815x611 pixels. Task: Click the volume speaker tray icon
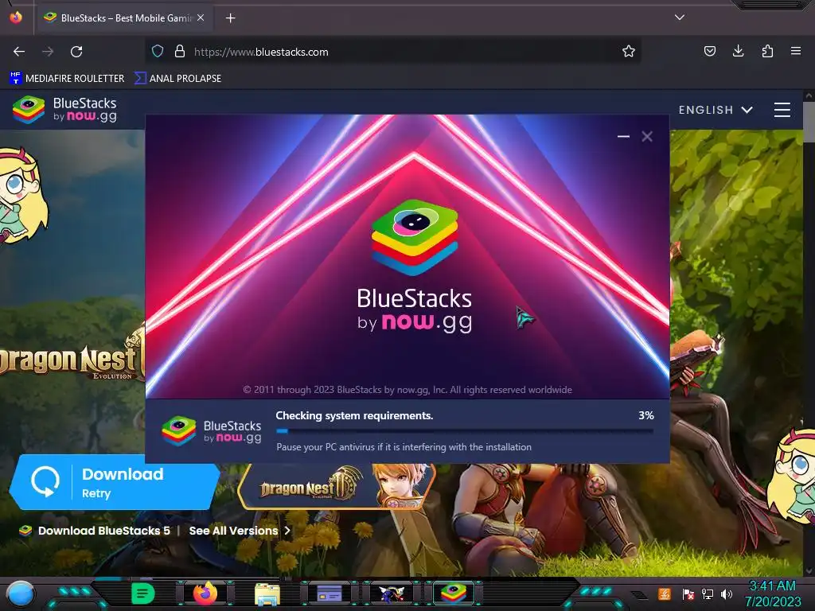pyautogui.click(x=727, y=593)
